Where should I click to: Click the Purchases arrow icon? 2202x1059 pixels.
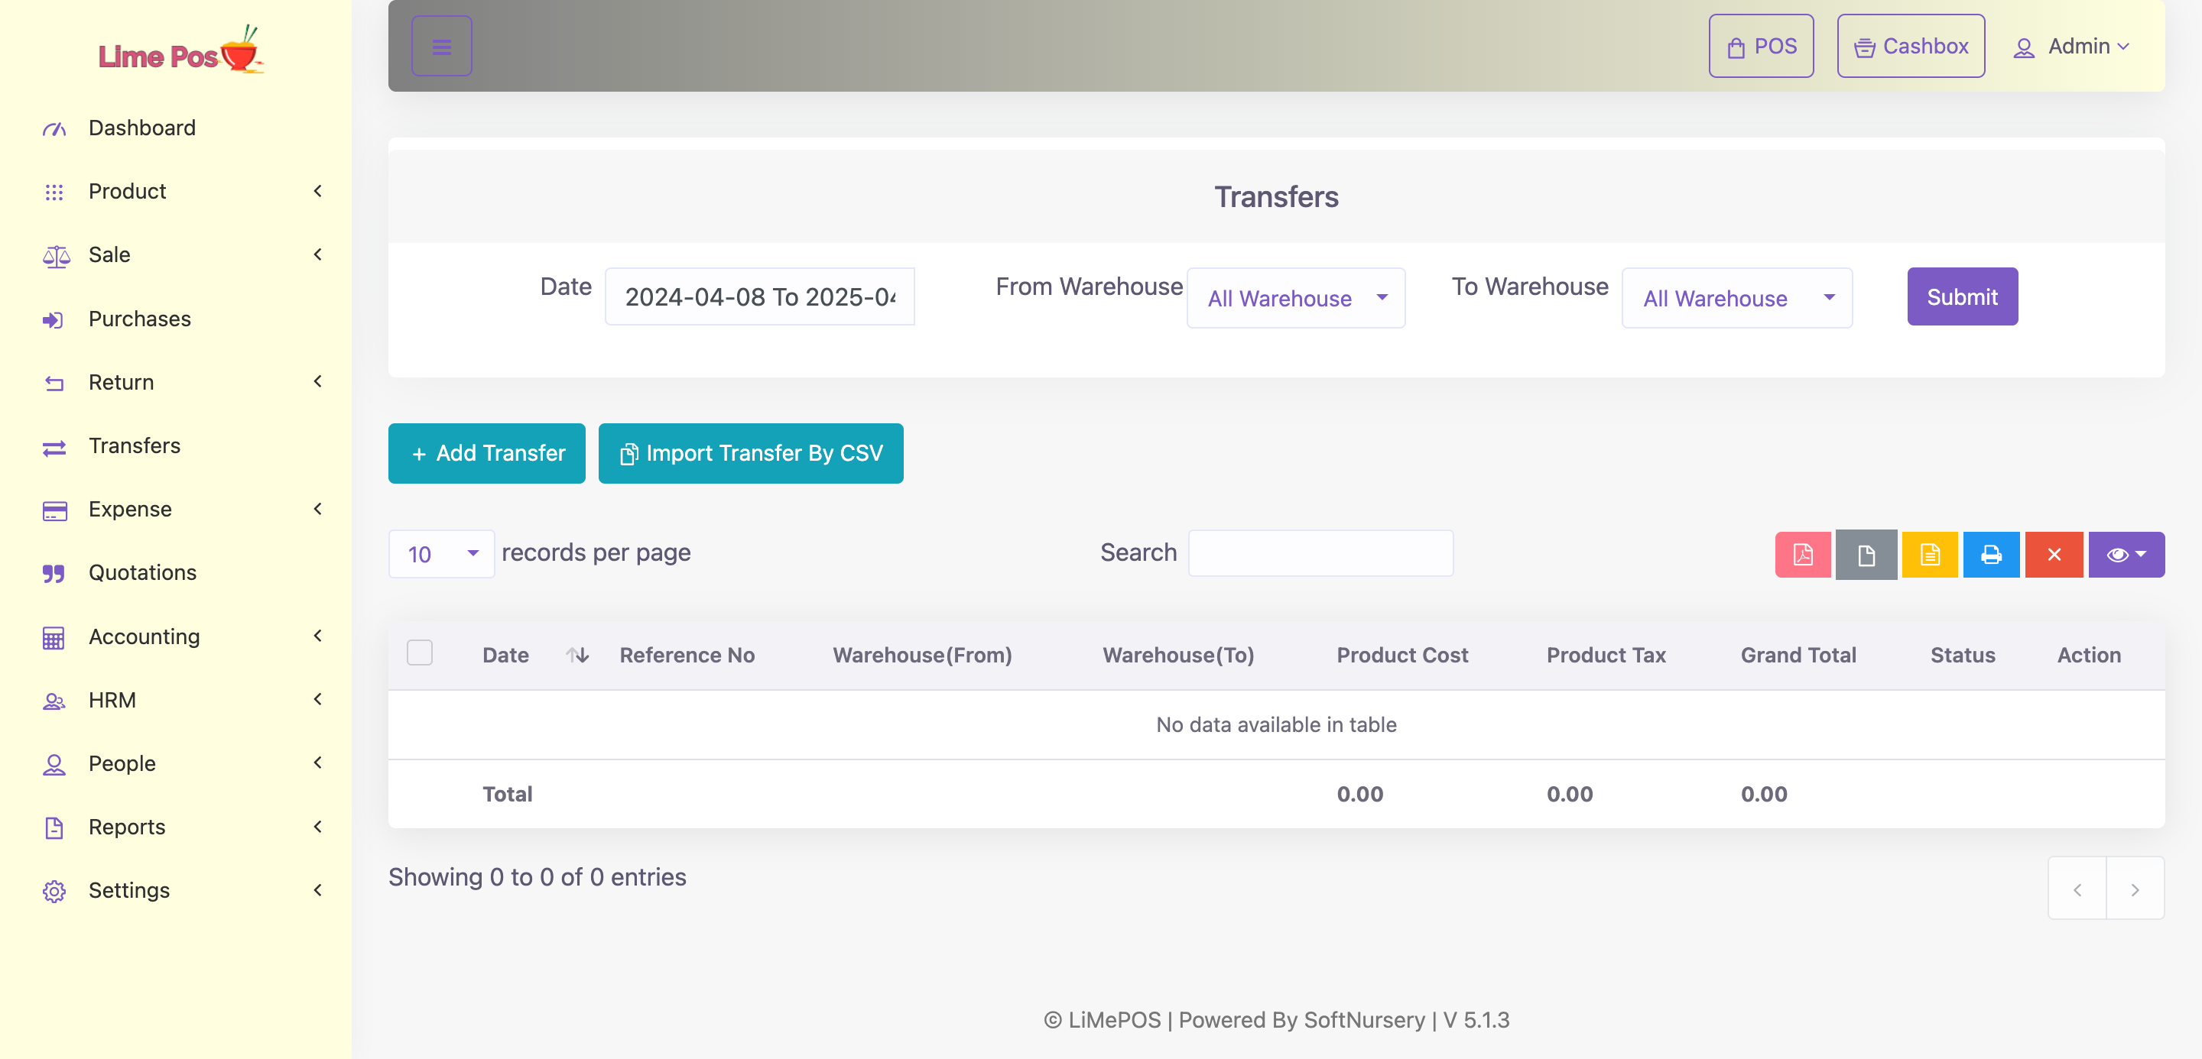[53, 319]
